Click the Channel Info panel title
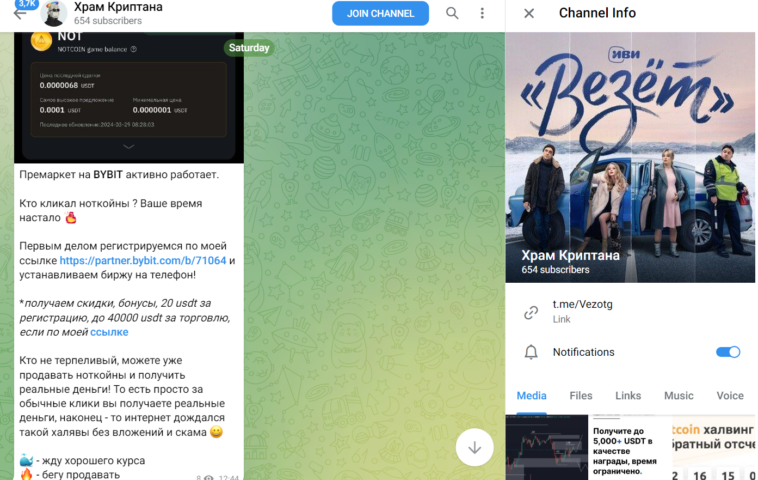The image size is (758, 480). pos(597,13)
